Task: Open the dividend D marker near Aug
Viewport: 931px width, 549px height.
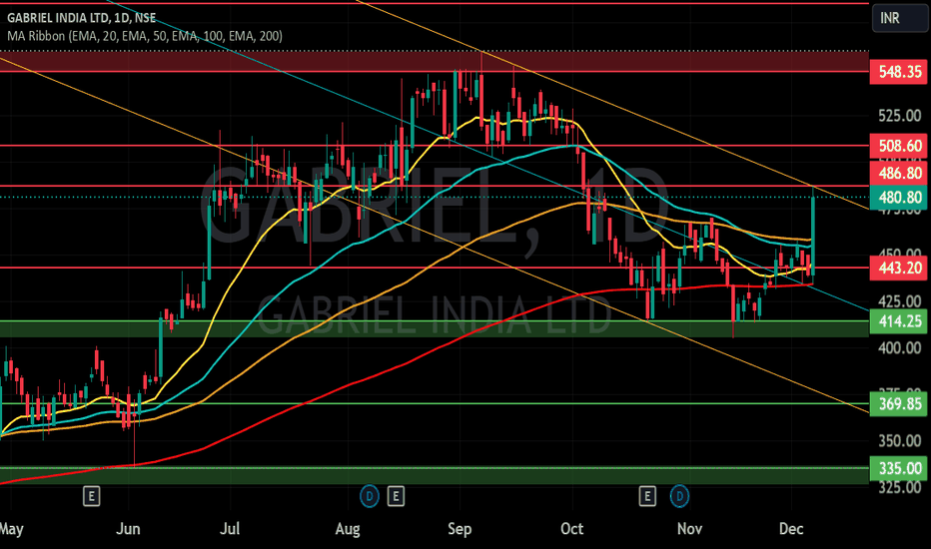Action: pos(370,495)
